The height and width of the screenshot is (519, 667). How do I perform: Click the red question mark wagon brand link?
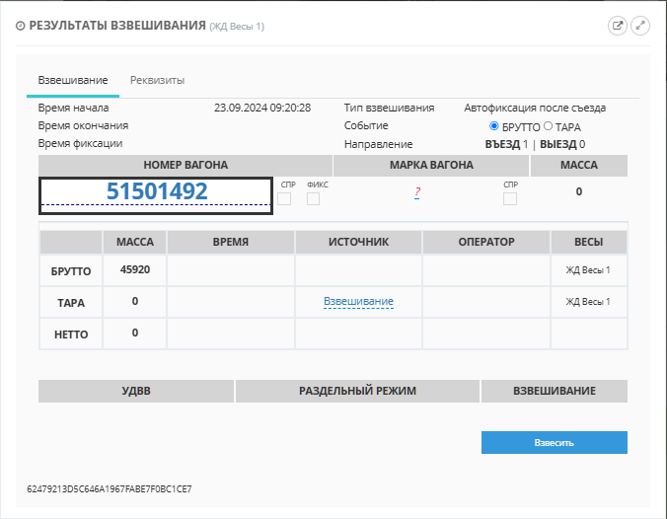click(417, 193)
